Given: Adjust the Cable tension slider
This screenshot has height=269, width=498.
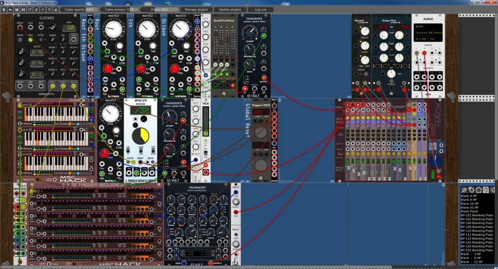Looking at the screenshot, I should coord(120,10).
